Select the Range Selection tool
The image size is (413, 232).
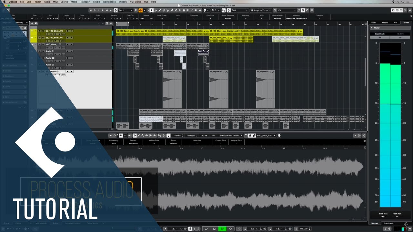(x=156, y=10)
